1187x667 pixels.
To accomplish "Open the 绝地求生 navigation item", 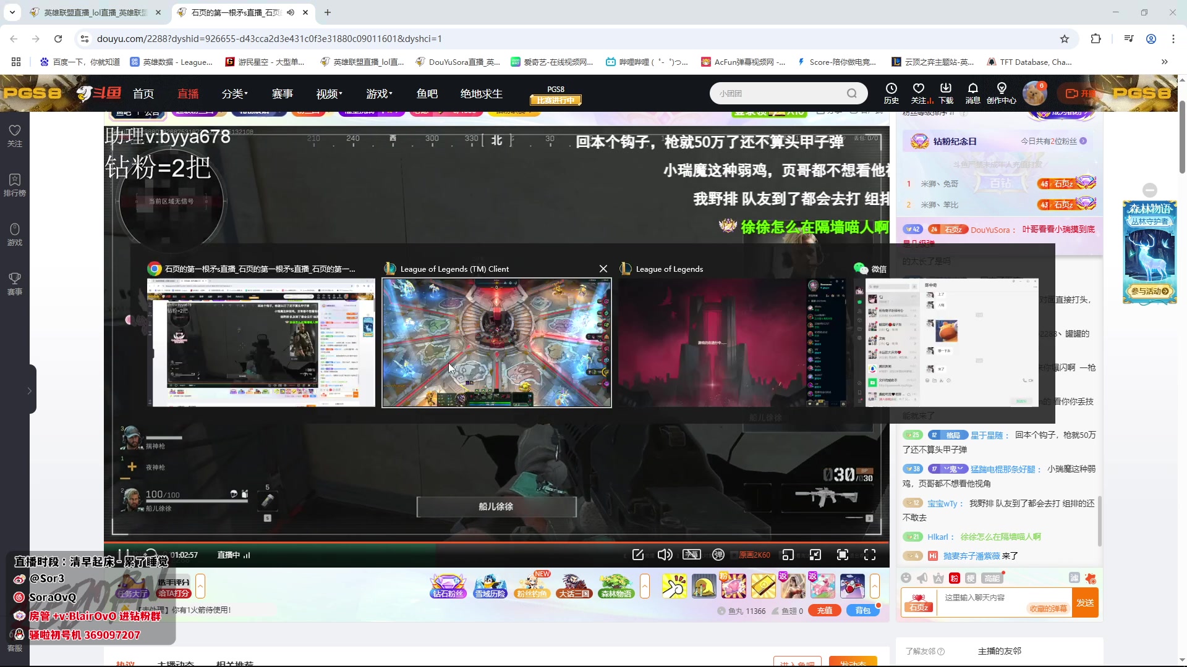I will 482,94.
